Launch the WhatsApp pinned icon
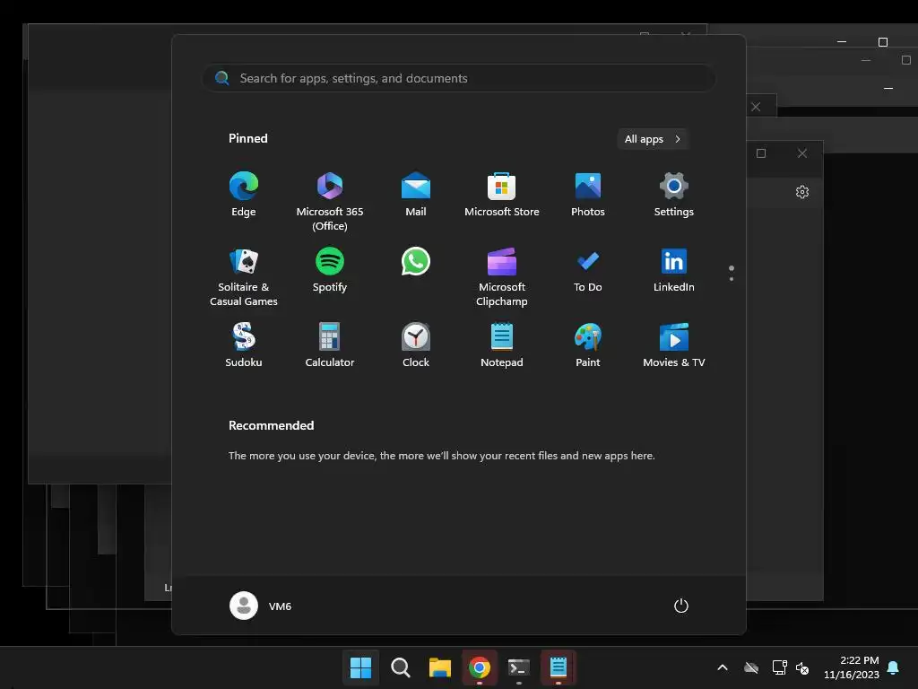918x689 pixels. (416, 261)
